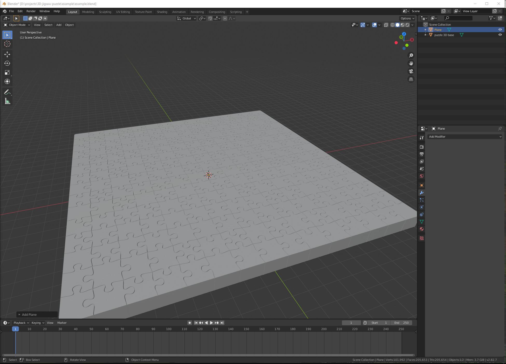Switch viewport to Rendered shading mode
This screenshot has width=506, height=364.
click(408, 25)
